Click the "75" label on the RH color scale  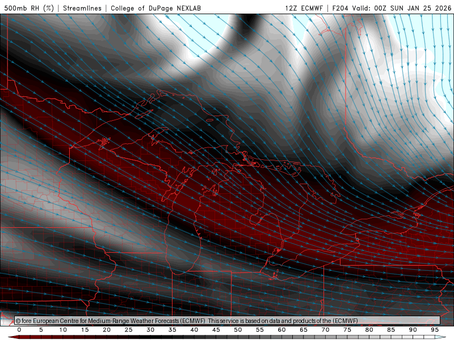347,330
